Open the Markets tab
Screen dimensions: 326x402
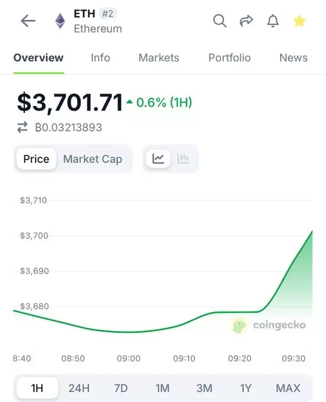[159, 58]
